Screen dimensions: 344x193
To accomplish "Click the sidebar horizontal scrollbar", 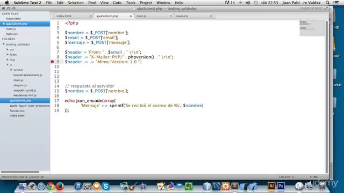I will click(x=20, y=172).
